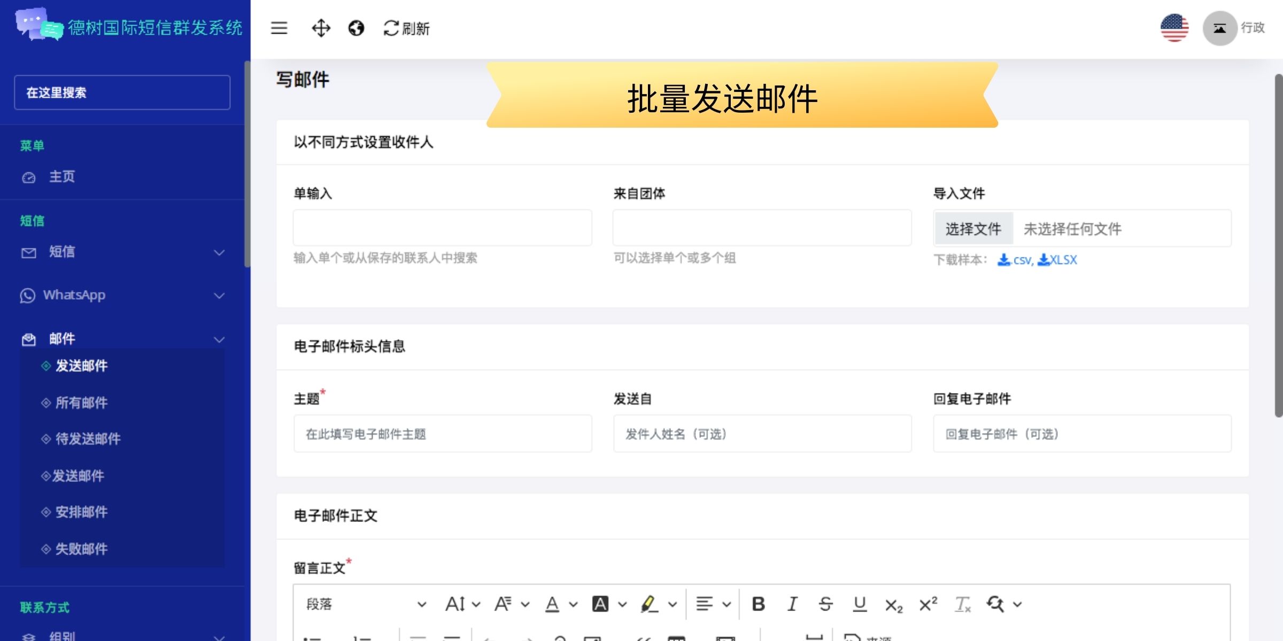Image resolution: width=1283 pixels, height=641 pixels.
Task: Toggle underline text formatting
Action: pyautogui.click(x=860, y=604)
